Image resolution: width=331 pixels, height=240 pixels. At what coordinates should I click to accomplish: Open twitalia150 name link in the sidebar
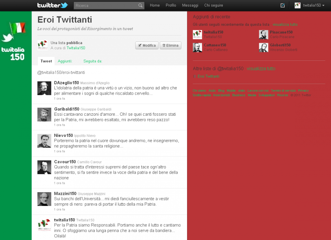point(213,32)
